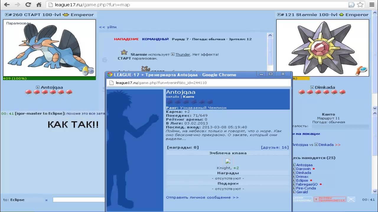Open fabregasGO in players list
378x212 pixels.
(x=307, y=184)
